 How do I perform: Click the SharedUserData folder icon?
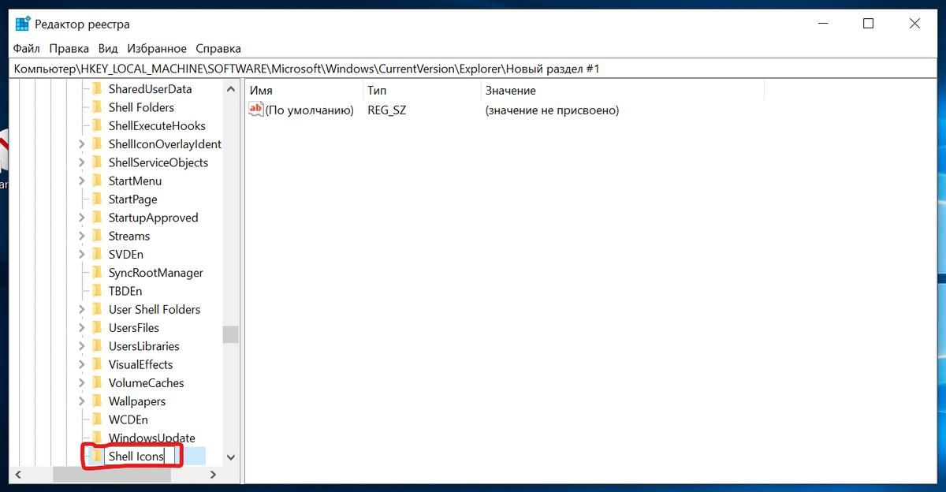point(97,89)
